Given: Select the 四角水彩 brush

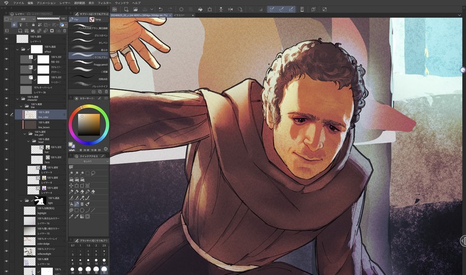Looking at the screenshot, I should [x=89, y=78].
